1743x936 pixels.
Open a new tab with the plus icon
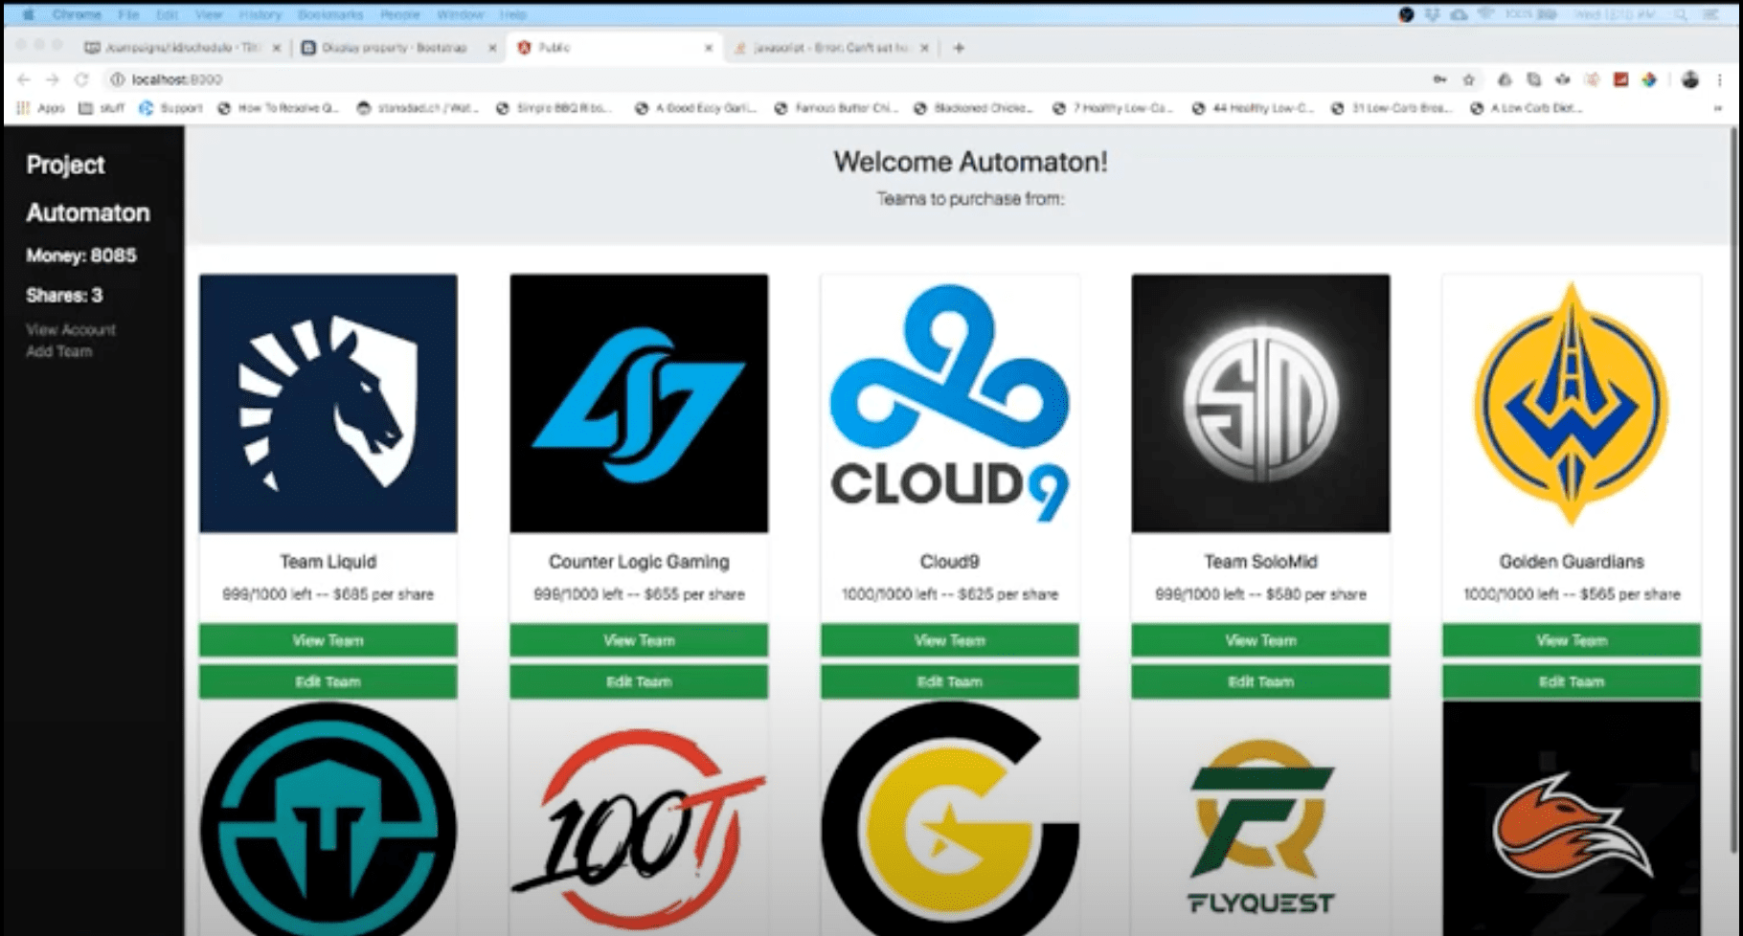pyautogui.click(x=959, y=48)
